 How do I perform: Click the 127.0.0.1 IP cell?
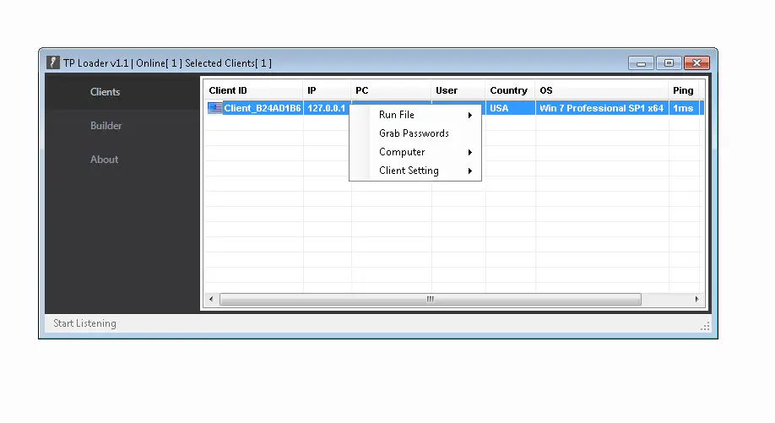(326, 108)
